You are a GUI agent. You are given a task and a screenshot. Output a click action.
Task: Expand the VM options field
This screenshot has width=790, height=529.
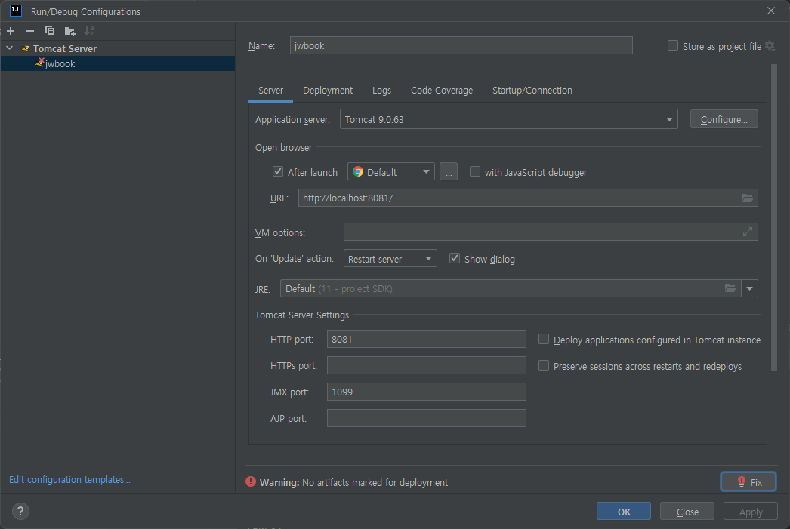748,232
